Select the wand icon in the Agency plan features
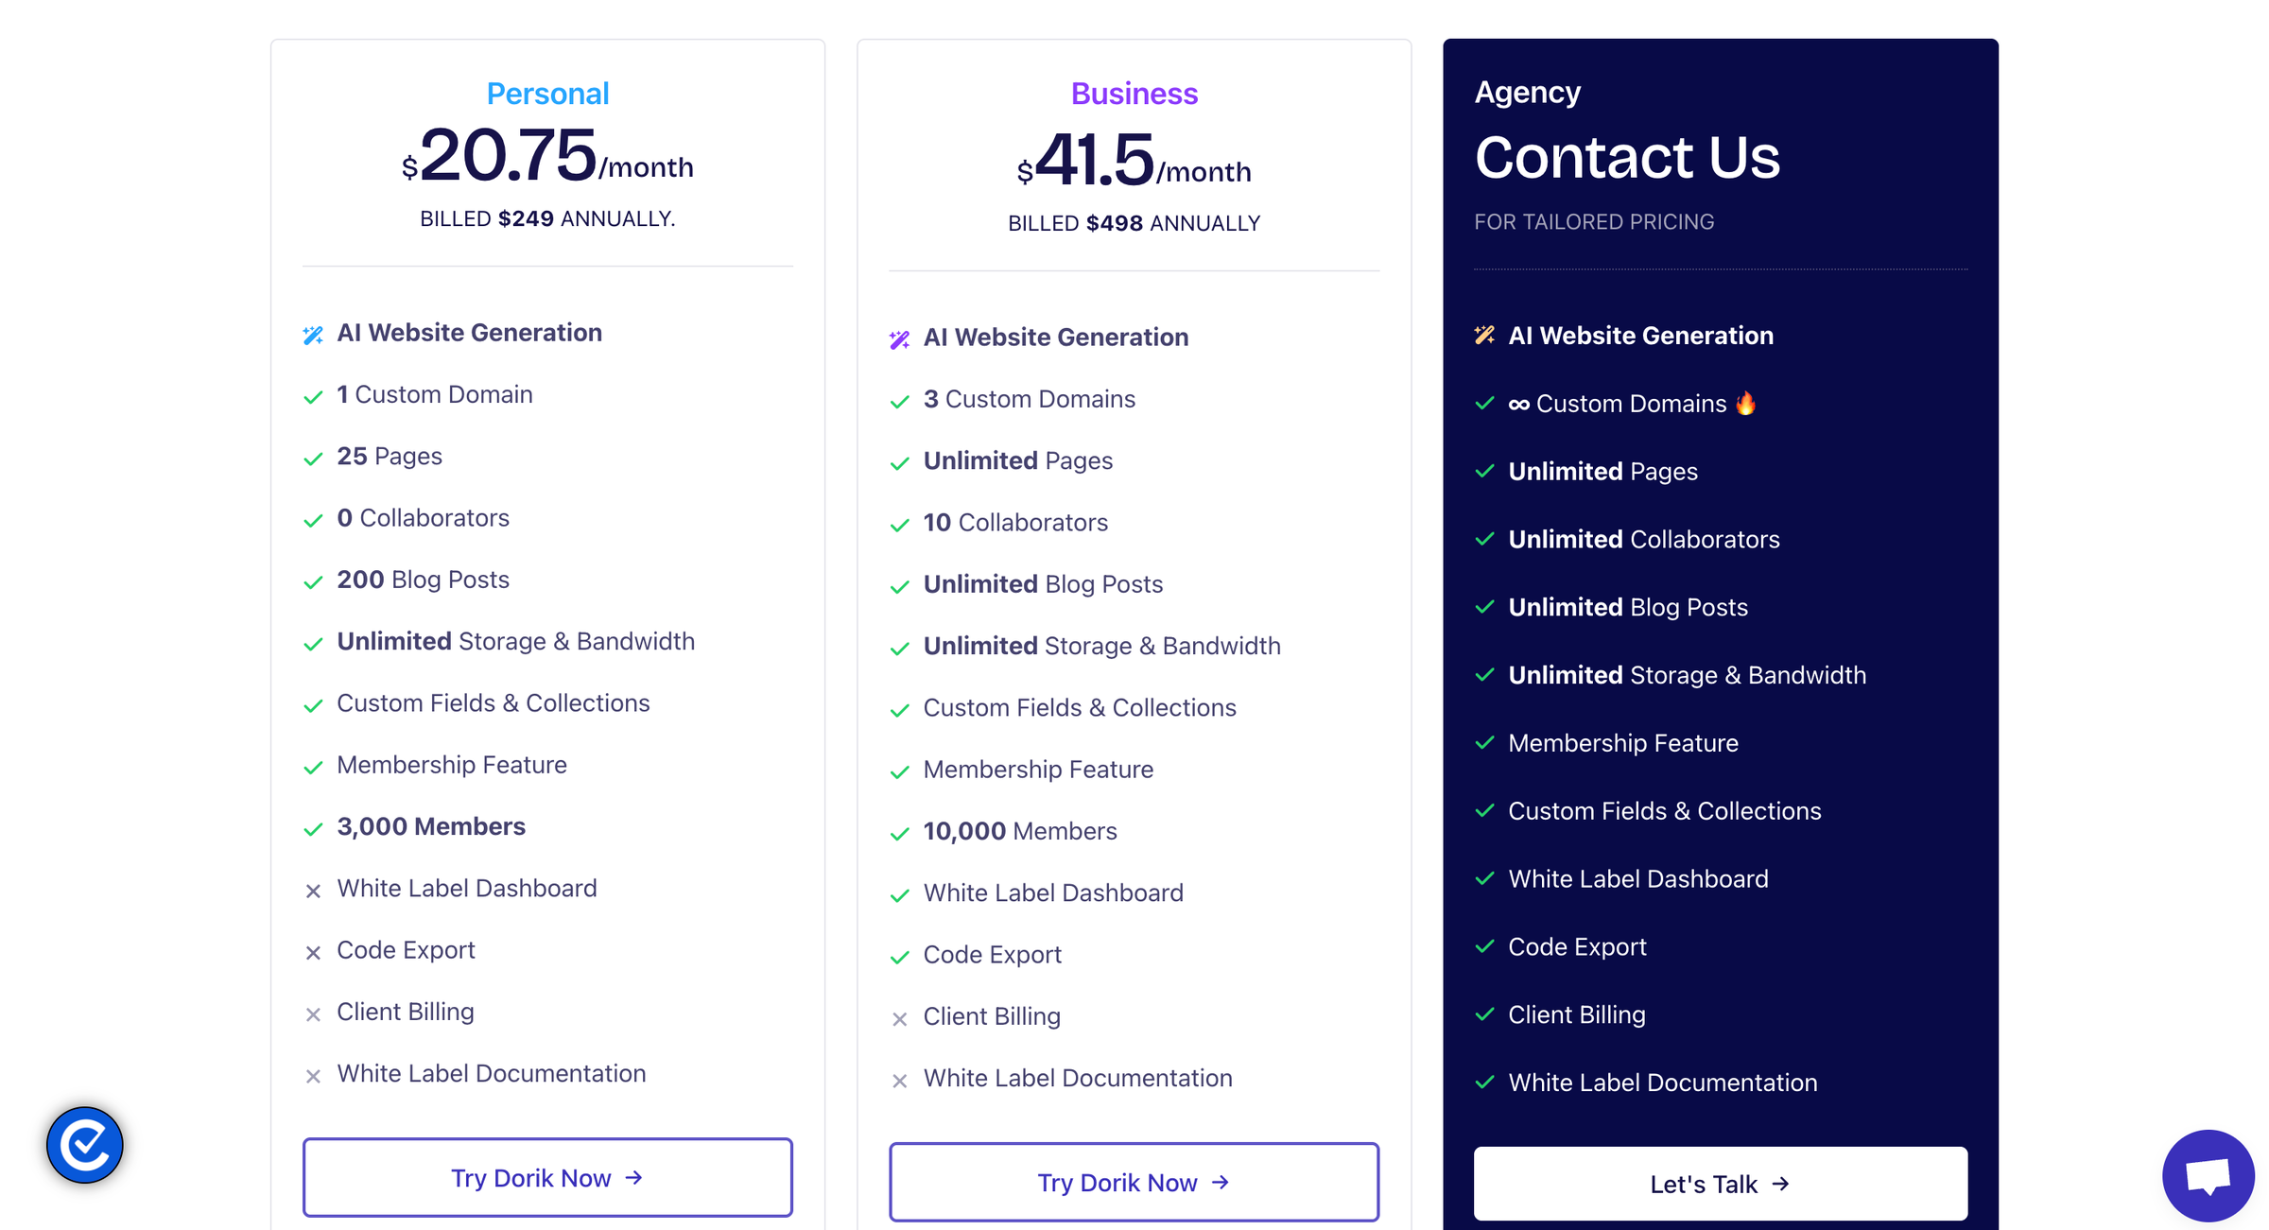Image resolution: width=2269 pixels, height=1230 pixels. 1483,335
